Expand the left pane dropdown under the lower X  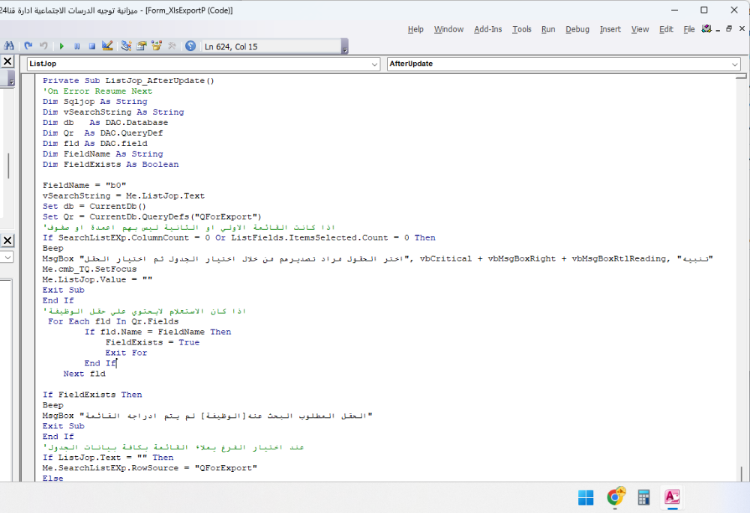[7, 257]
